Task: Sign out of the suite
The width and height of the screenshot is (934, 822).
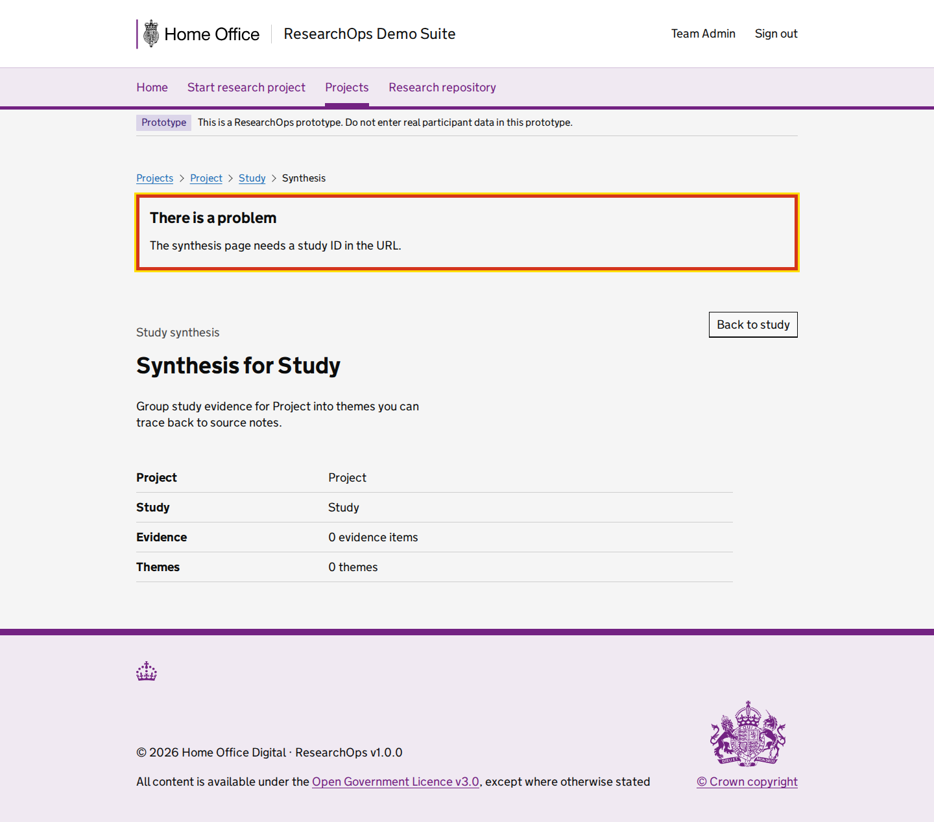Action: (x=776, y=34)
